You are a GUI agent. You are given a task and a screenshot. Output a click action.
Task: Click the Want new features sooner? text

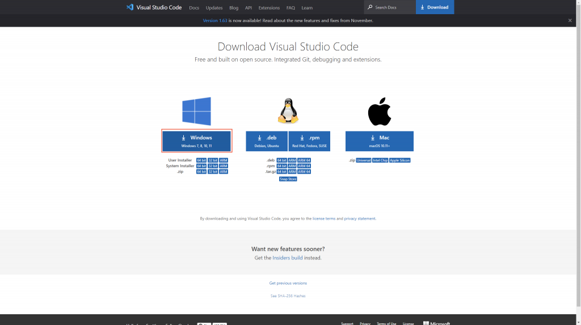click(288, 249)
